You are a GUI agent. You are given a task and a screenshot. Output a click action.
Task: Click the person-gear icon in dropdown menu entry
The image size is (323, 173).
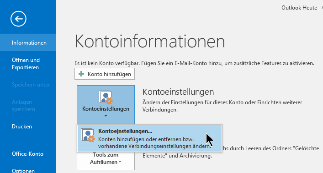88,135
